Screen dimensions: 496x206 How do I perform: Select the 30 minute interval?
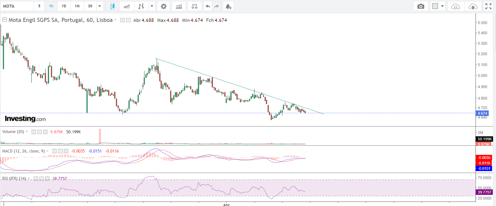click(90, 6)
